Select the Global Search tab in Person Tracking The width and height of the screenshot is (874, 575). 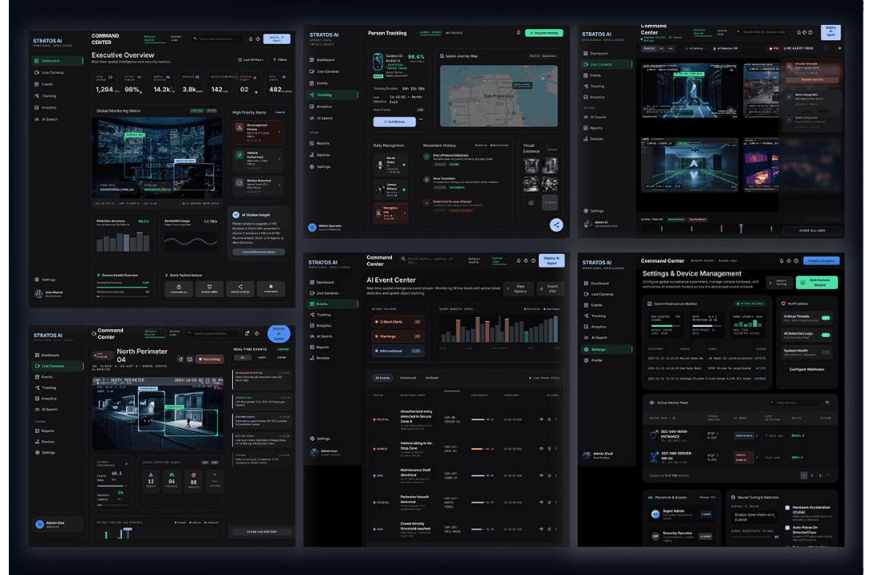tap(431, 33)
